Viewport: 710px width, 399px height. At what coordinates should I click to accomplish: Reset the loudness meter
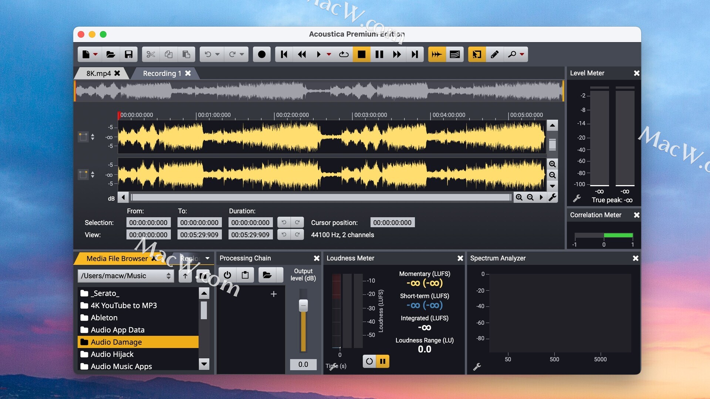[369, 361]
